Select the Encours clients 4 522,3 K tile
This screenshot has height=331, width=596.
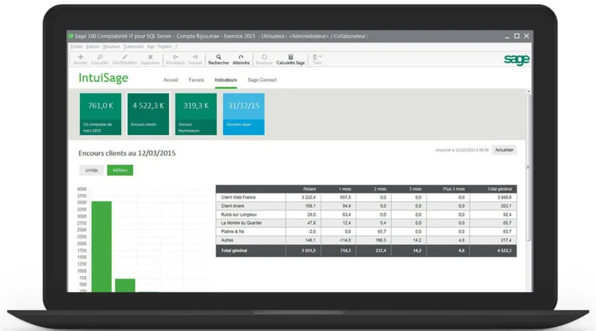point(148,114)
